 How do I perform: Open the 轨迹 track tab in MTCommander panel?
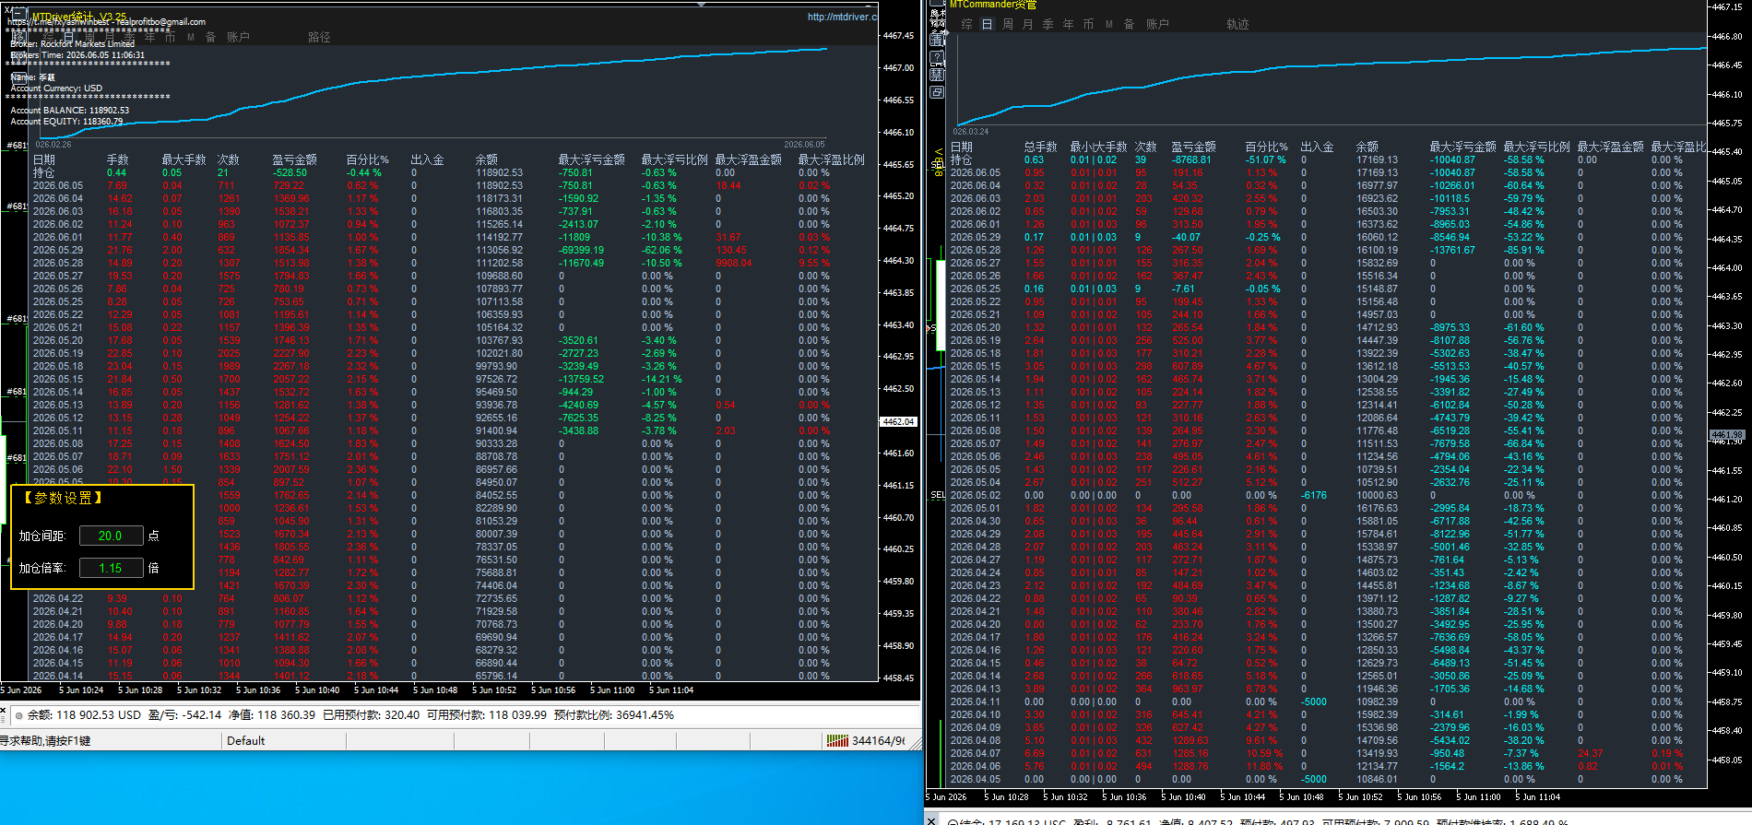coord(1237,24)
